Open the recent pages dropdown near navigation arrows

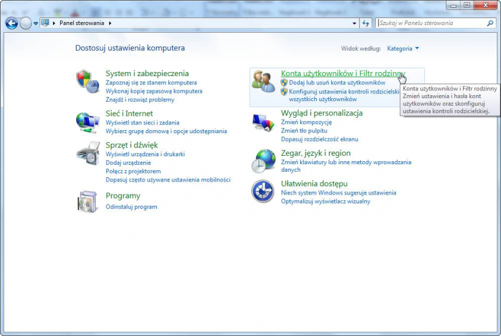coord(36,23)
